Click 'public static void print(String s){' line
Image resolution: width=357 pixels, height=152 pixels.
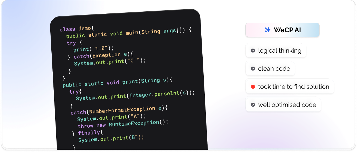118,82
